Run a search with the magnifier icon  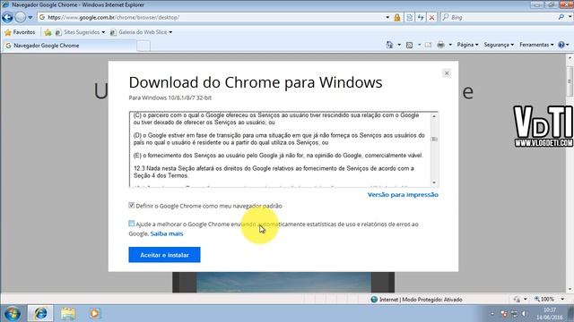point(561,17)
